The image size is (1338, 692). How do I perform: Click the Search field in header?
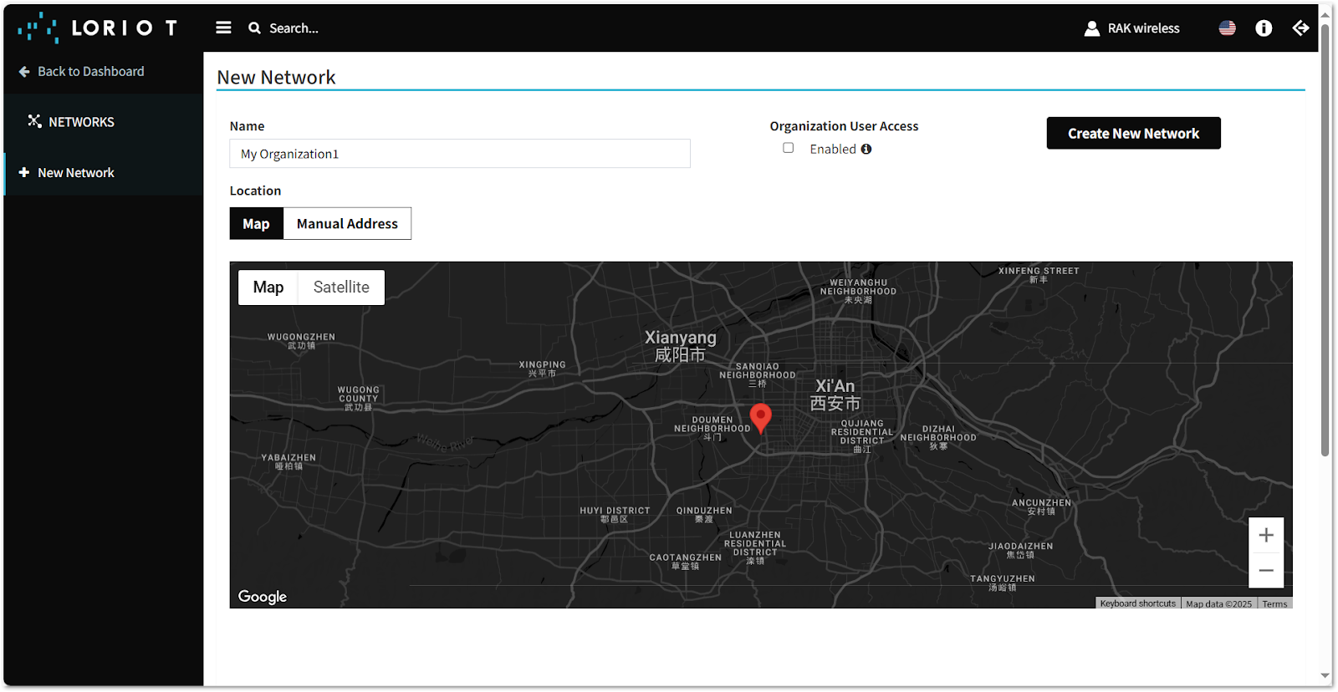(x=294, y=28)
